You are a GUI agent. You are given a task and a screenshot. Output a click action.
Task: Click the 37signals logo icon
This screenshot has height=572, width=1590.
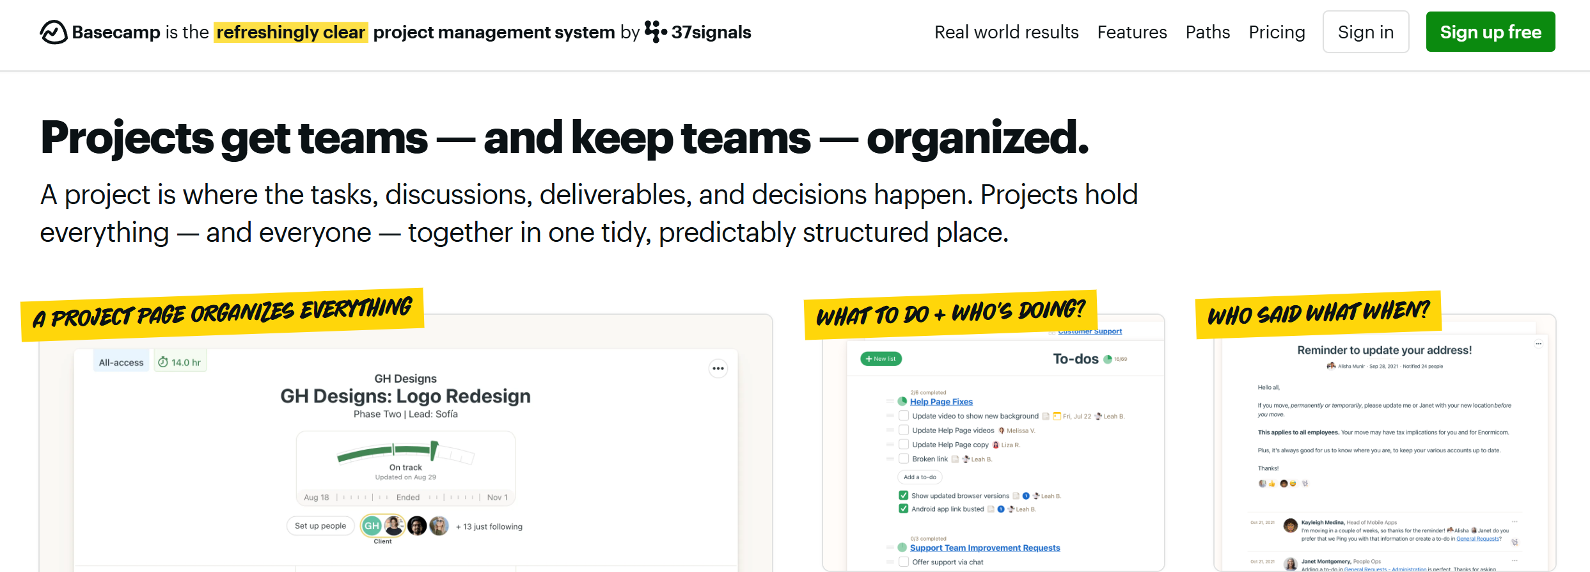pyautogui.click(x=656, y=32)
